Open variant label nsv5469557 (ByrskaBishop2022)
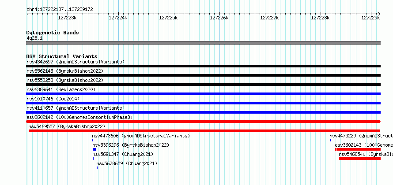Screen dimensions: 393x185 67,126
